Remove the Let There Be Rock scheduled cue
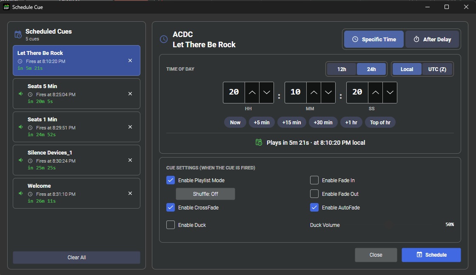The image size is (476, 275). 130,60
